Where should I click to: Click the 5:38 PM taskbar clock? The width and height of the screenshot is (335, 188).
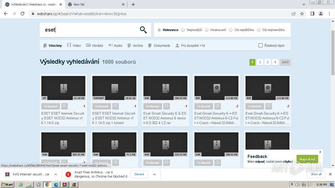(321, 185)
